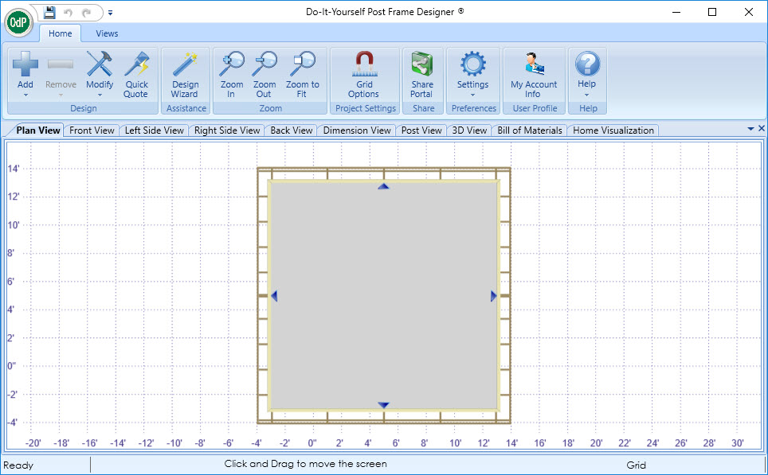Click the Help question mark icon
Screen dimensions: 768x475
pyautogui.click(x=587, y=64)
